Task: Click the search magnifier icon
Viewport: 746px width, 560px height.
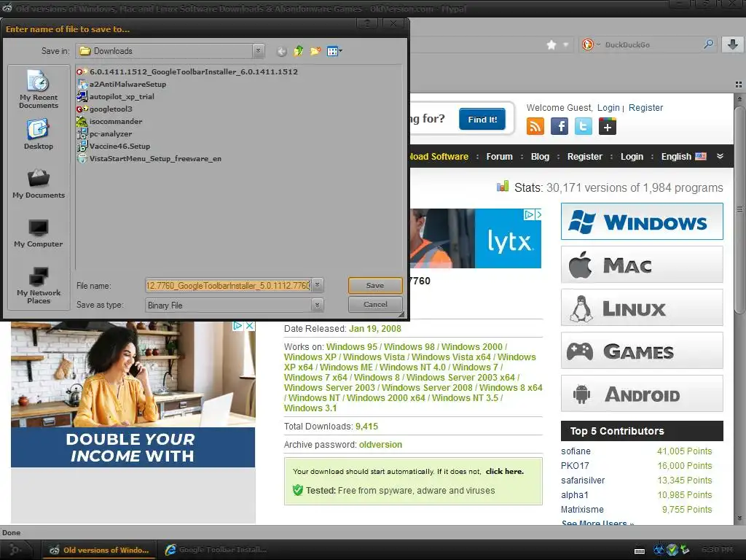Action: point(708,44)
